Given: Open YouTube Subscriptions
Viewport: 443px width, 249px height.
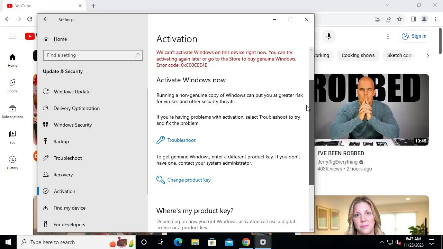Looking at the screenshot, I should click(x=12, y=112).
